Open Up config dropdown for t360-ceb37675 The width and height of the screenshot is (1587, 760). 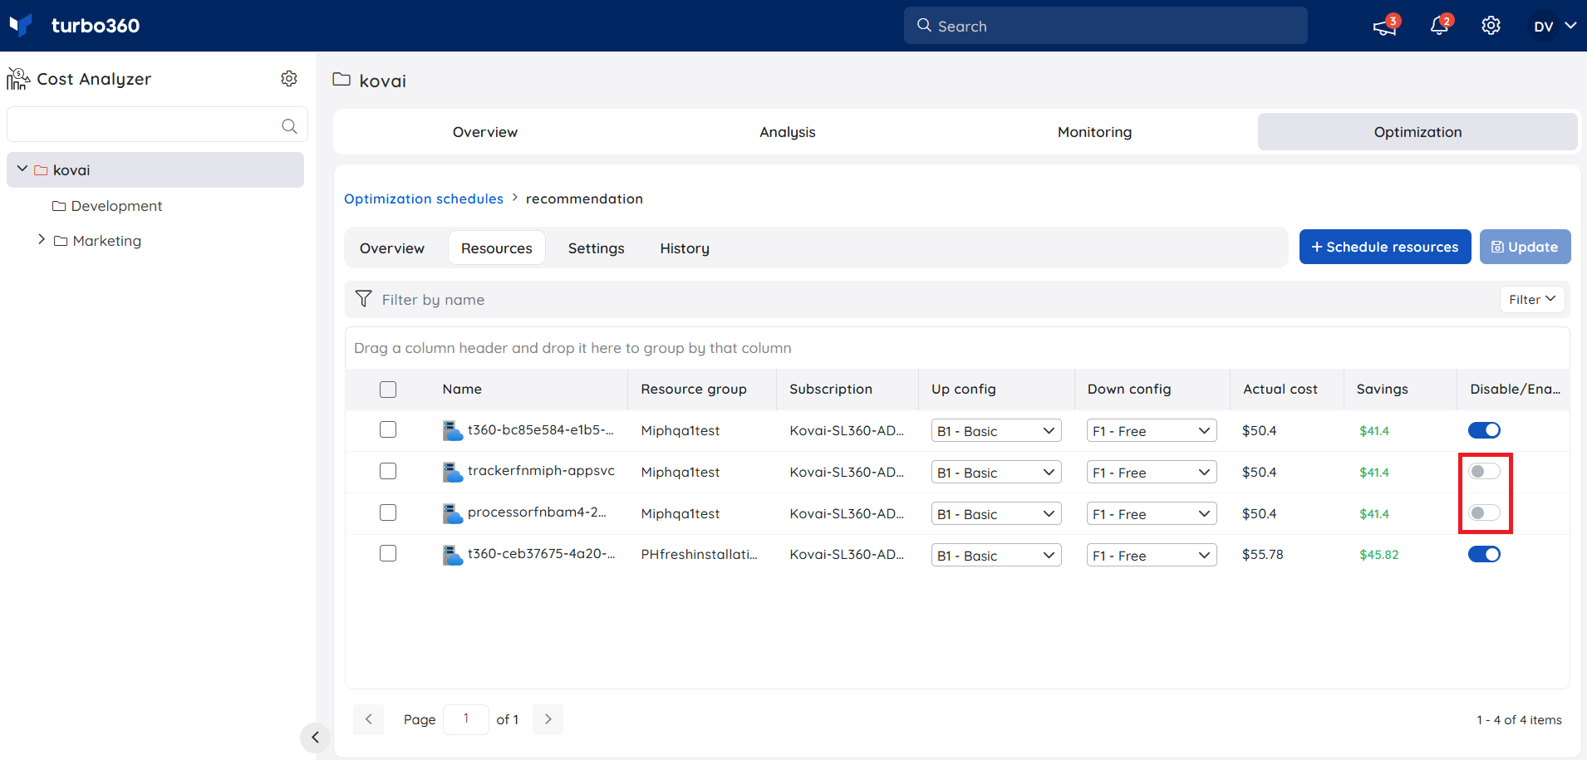pyautogui.click(x=996, y=555)
